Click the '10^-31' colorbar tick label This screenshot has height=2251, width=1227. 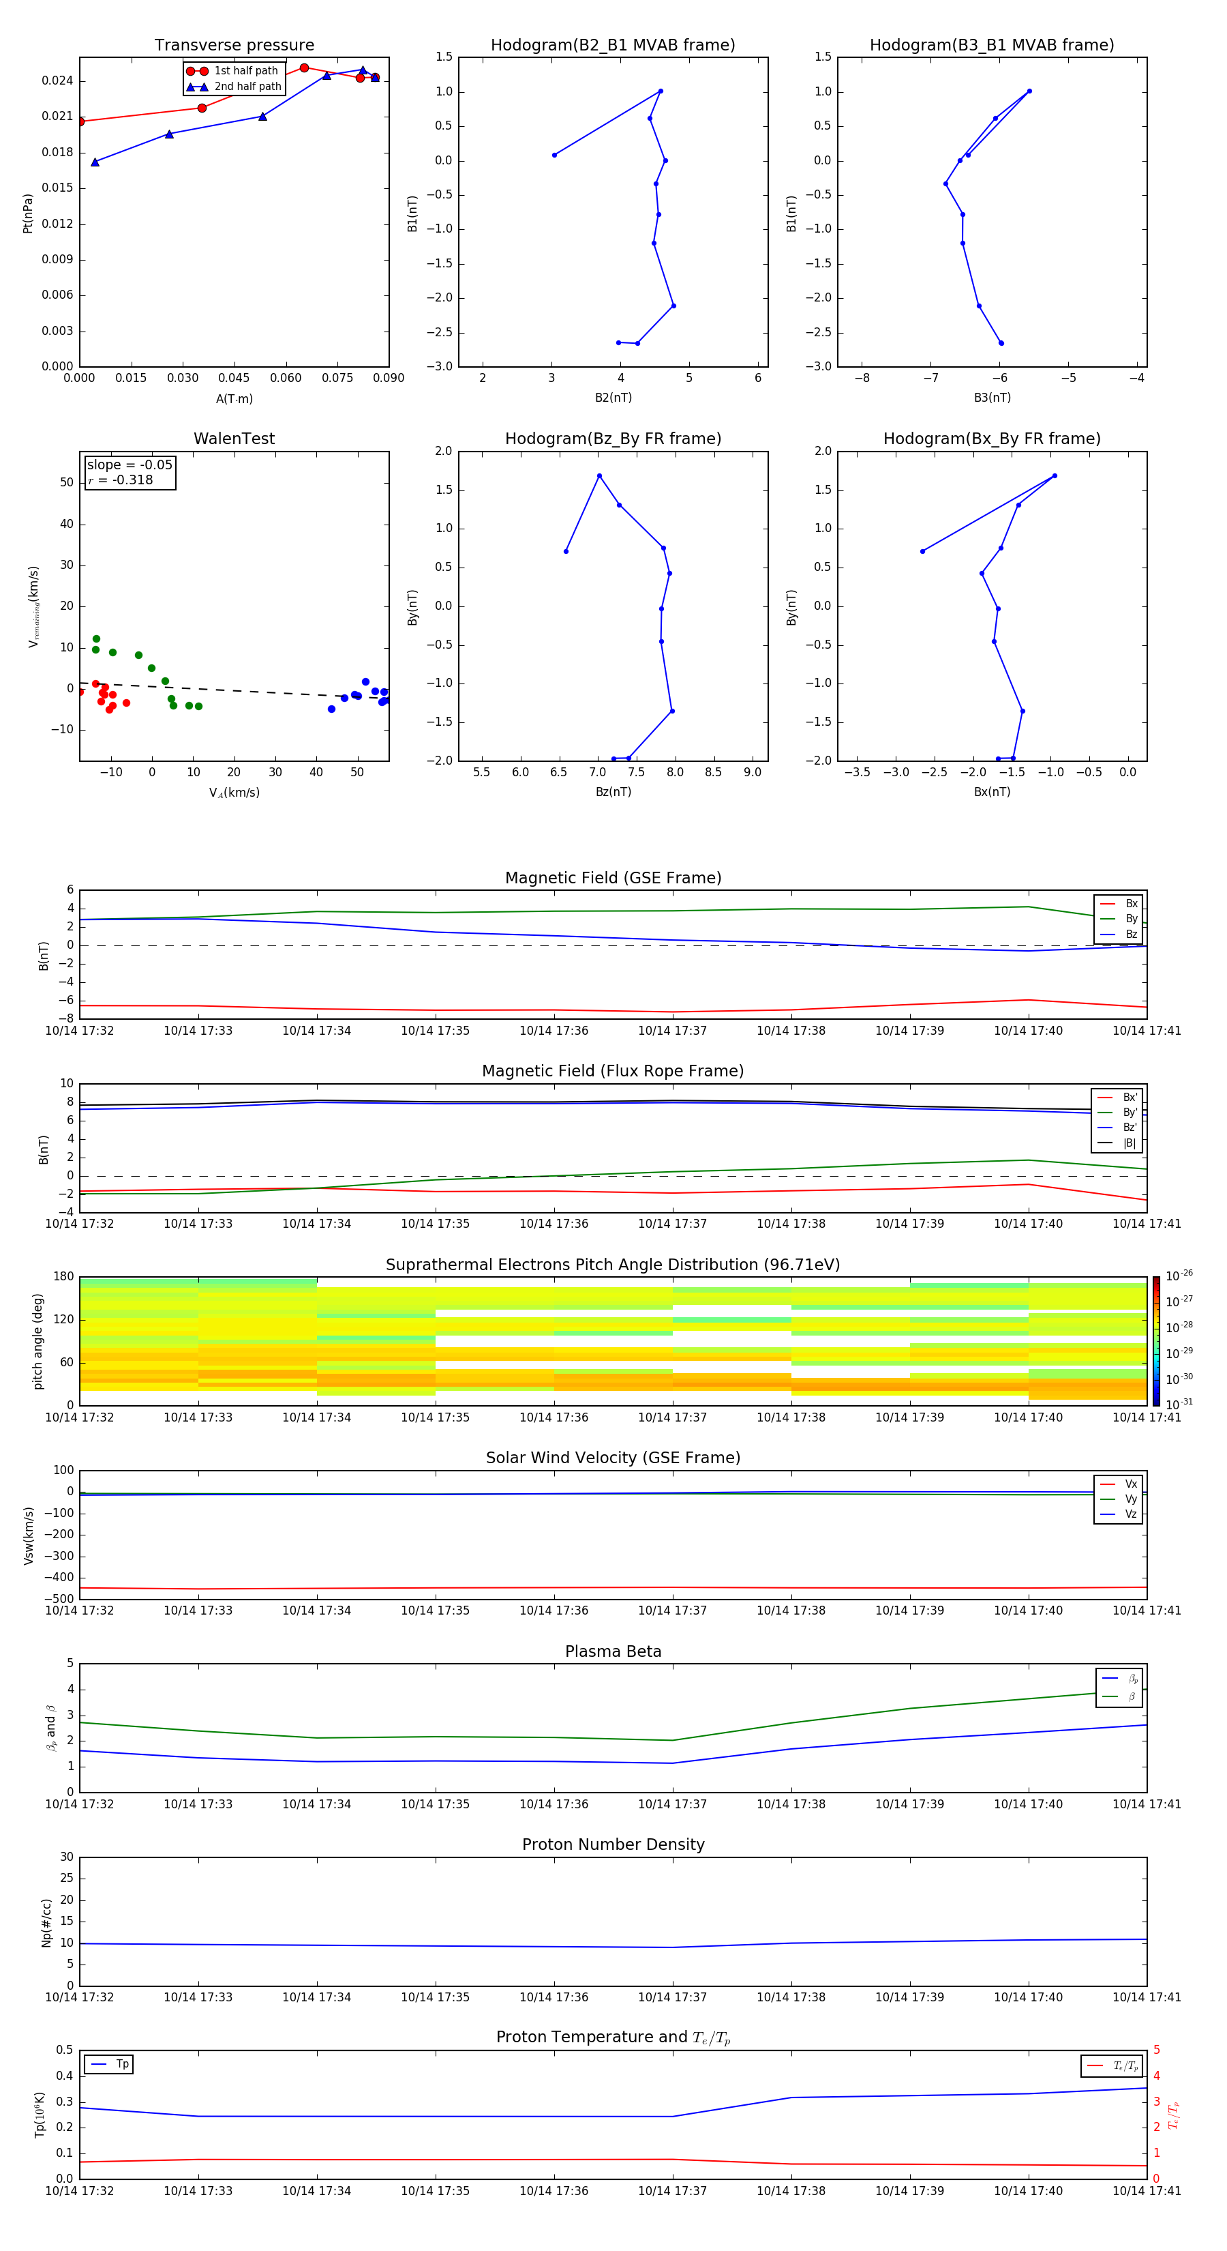(x=1179, y=1404)
